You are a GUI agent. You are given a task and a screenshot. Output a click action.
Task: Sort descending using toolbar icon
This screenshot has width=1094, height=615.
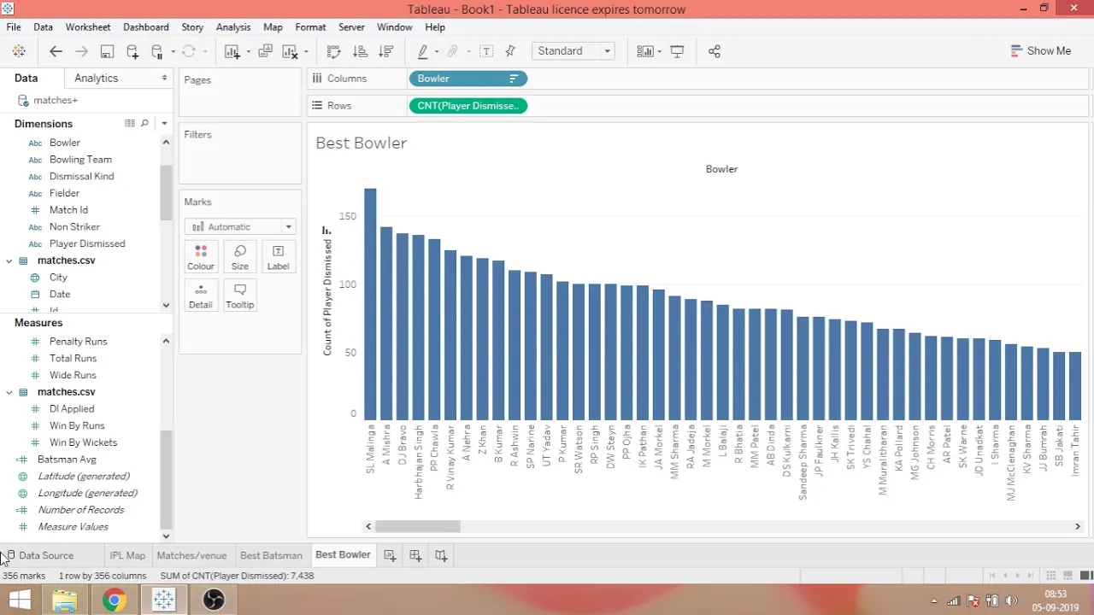point(385,51)
